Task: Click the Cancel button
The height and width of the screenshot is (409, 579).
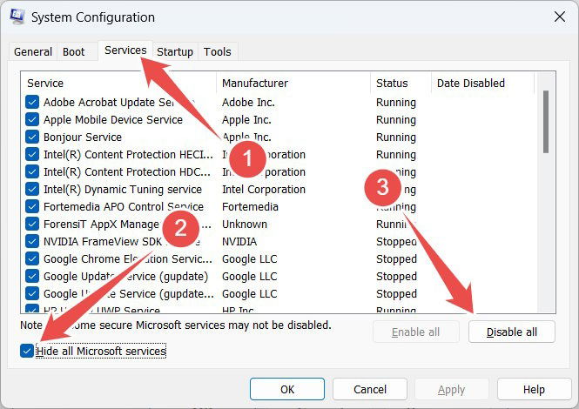Action: tap(370, 389)
